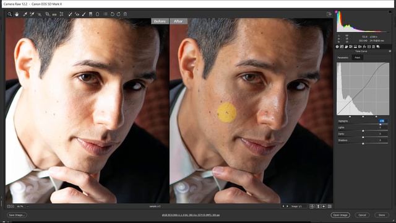Select the Color Sampler tool
Screen dimensions: 396x223
(32, 14)
